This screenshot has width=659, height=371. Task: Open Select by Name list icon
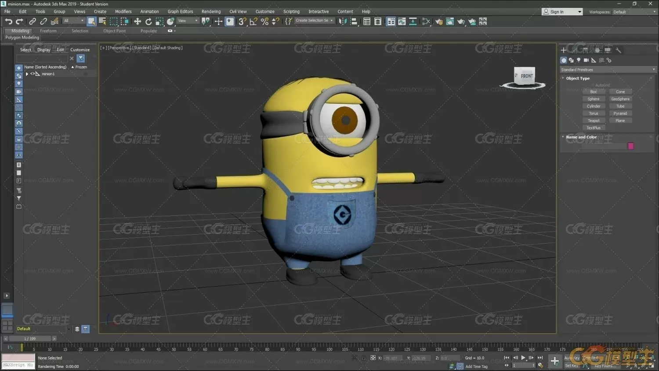102,22
